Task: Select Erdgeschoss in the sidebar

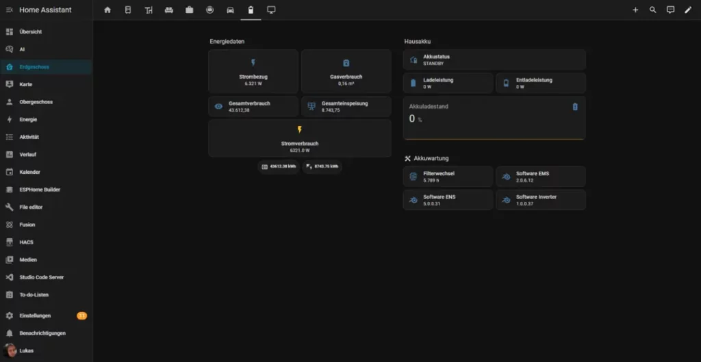Action: pyautogui.click(x=47, y=67)
